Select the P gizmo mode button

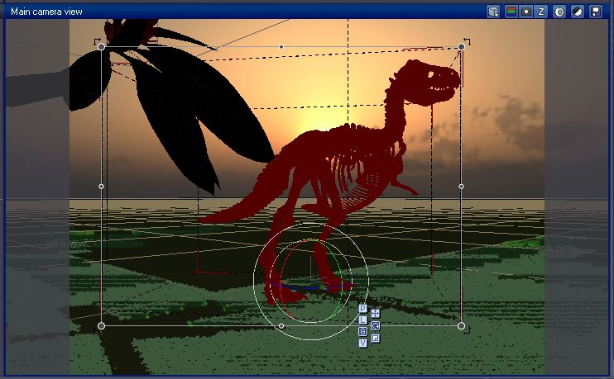point(363,309)
